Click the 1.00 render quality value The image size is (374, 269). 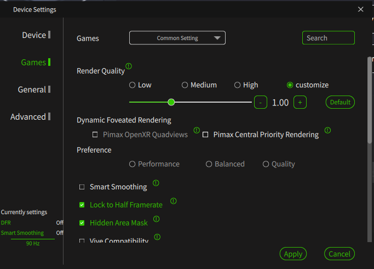coord(280,103)
